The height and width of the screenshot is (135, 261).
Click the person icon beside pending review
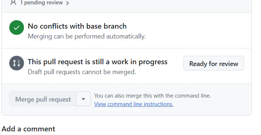click(x=13, y=3)
